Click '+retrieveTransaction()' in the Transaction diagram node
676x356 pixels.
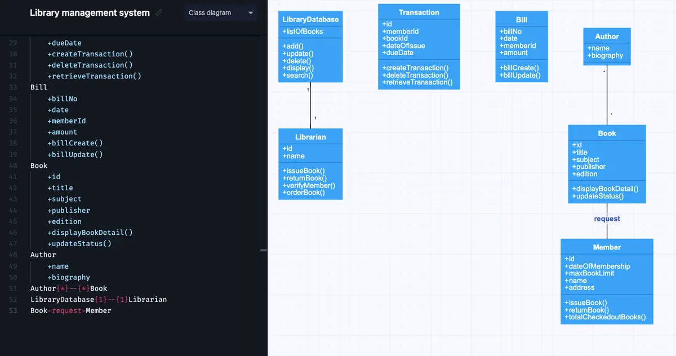point(417,82)
